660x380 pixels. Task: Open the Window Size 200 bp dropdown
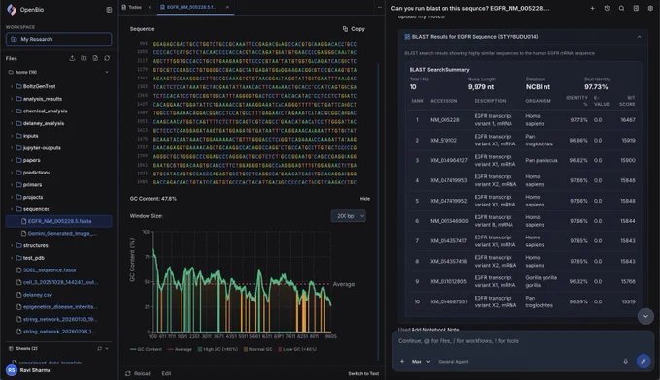pos(348,216)
